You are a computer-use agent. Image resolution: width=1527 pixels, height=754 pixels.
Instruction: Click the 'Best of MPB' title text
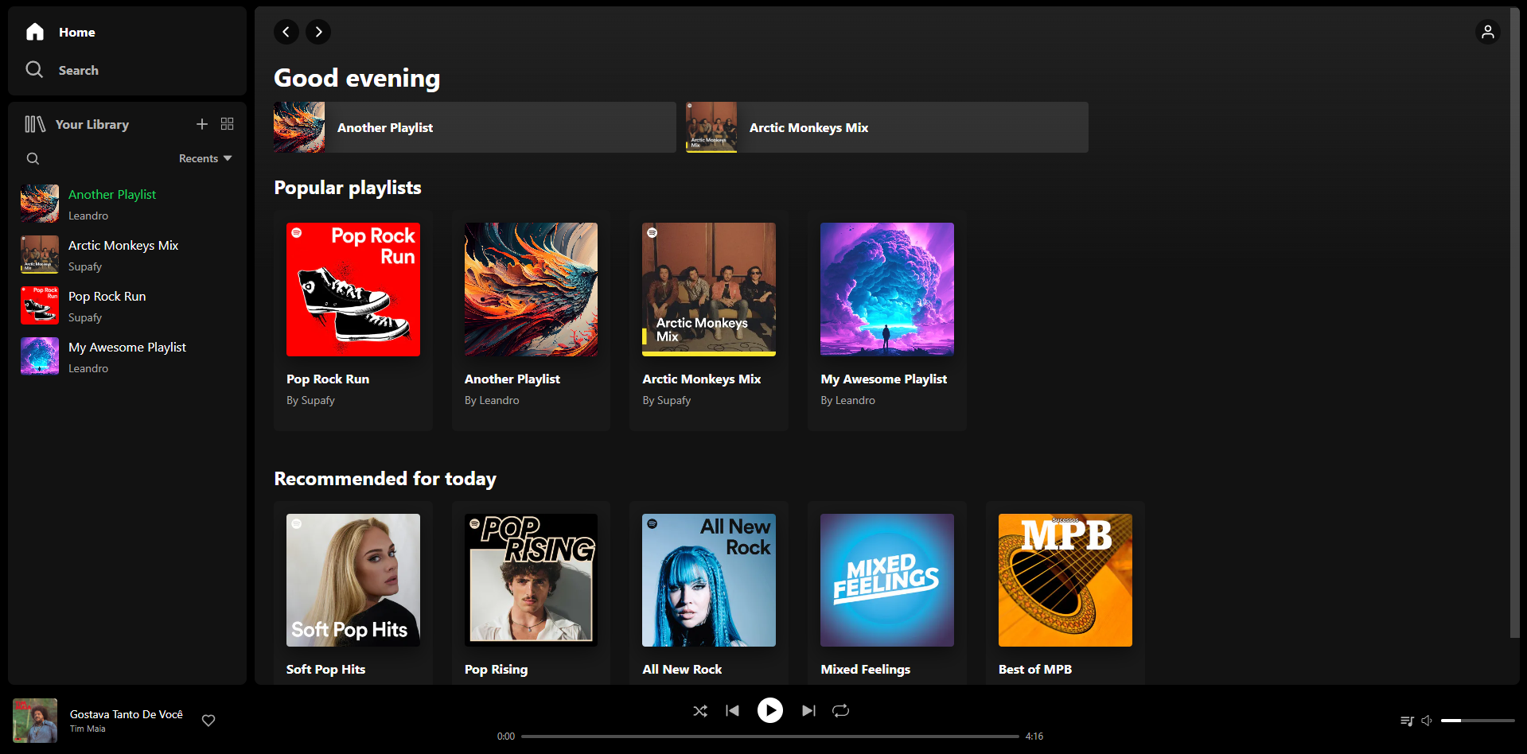click(1035, 670)
